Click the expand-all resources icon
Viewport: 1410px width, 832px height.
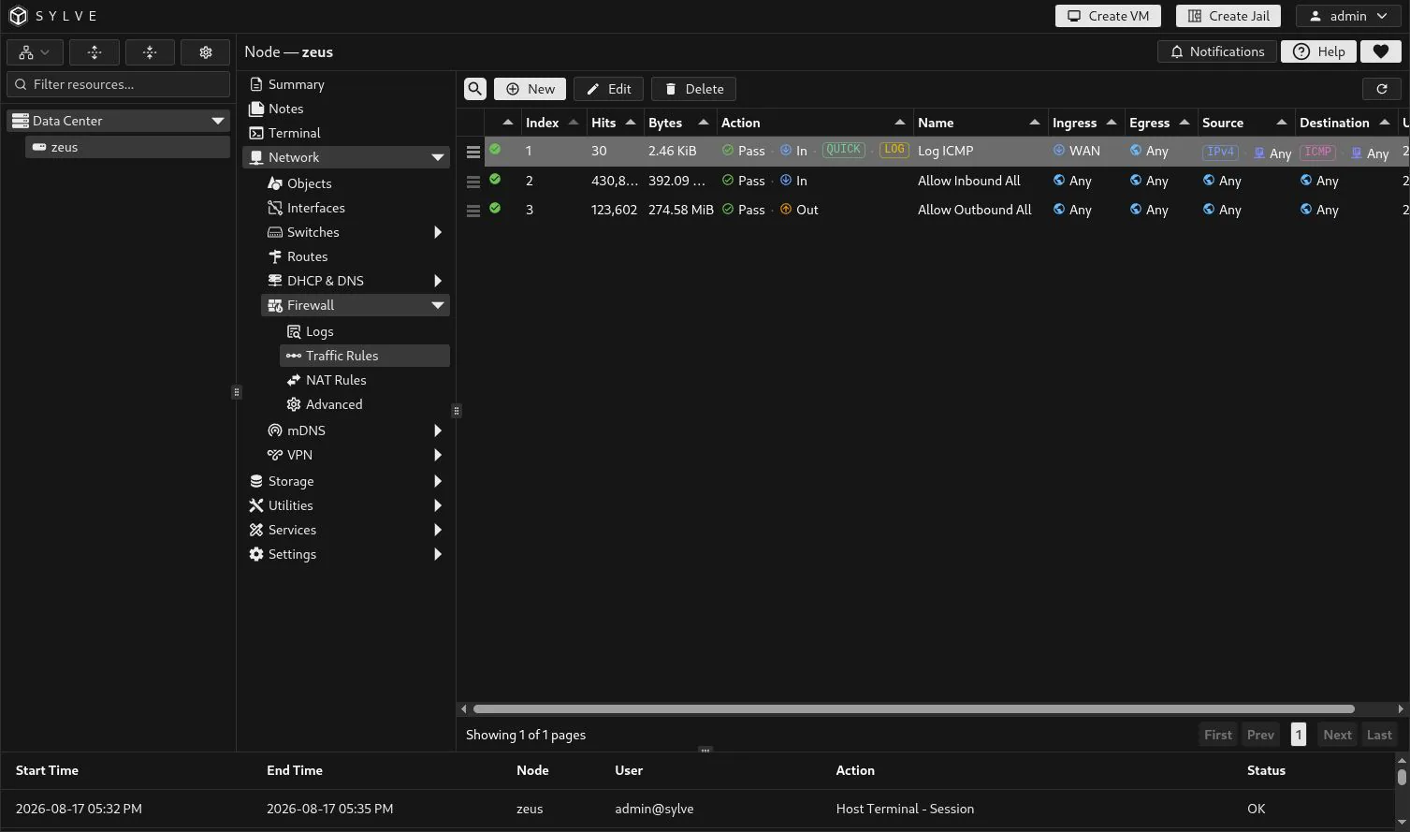tap(94, 52)
